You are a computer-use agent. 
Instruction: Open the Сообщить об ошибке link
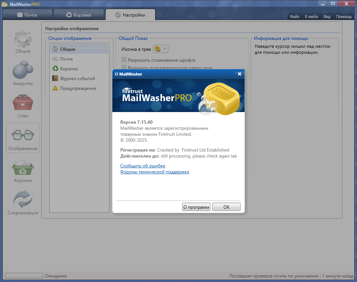pyautogui.click(x=143, y=166)
